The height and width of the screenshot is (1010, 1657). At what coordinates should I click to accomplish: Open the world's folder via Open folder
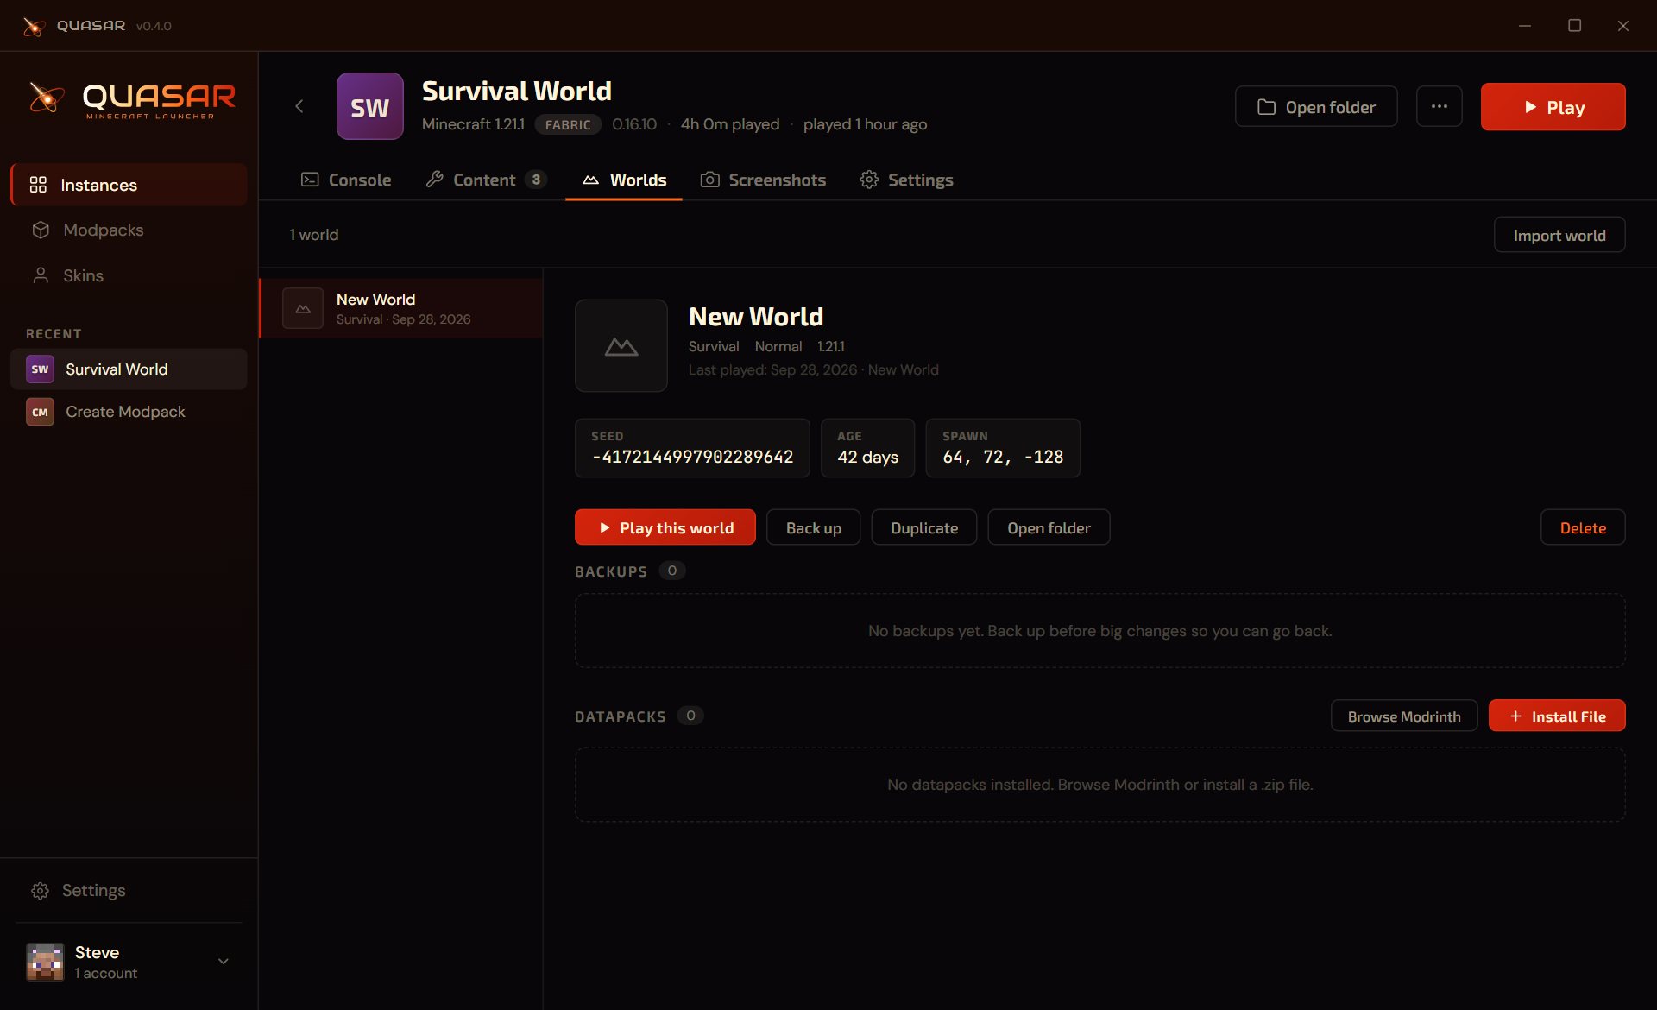[1049, 527]
